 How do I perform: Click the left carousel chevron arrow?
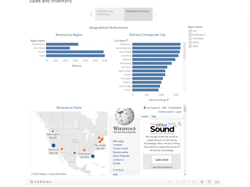coord(91,14)
